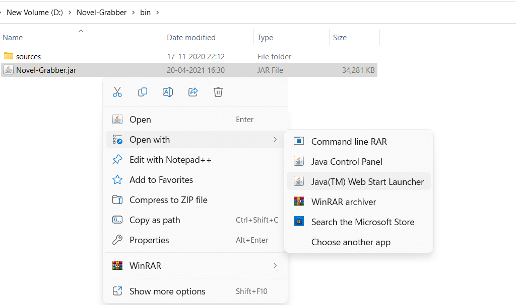
Task: Click the Microsoft Store icon
Action: (299, 221)
